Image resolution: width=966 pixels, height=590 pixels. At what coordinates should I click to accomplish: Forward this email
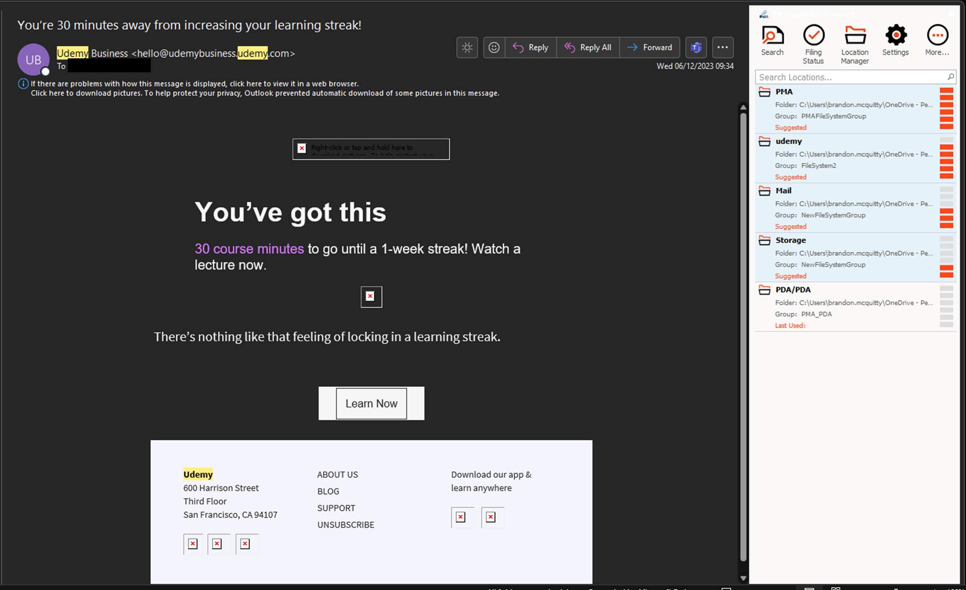coord(650,47)
